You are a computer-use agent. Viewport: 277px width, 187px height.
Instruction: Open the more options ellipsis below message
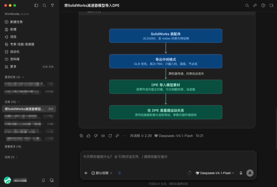(x=125, y=136)
